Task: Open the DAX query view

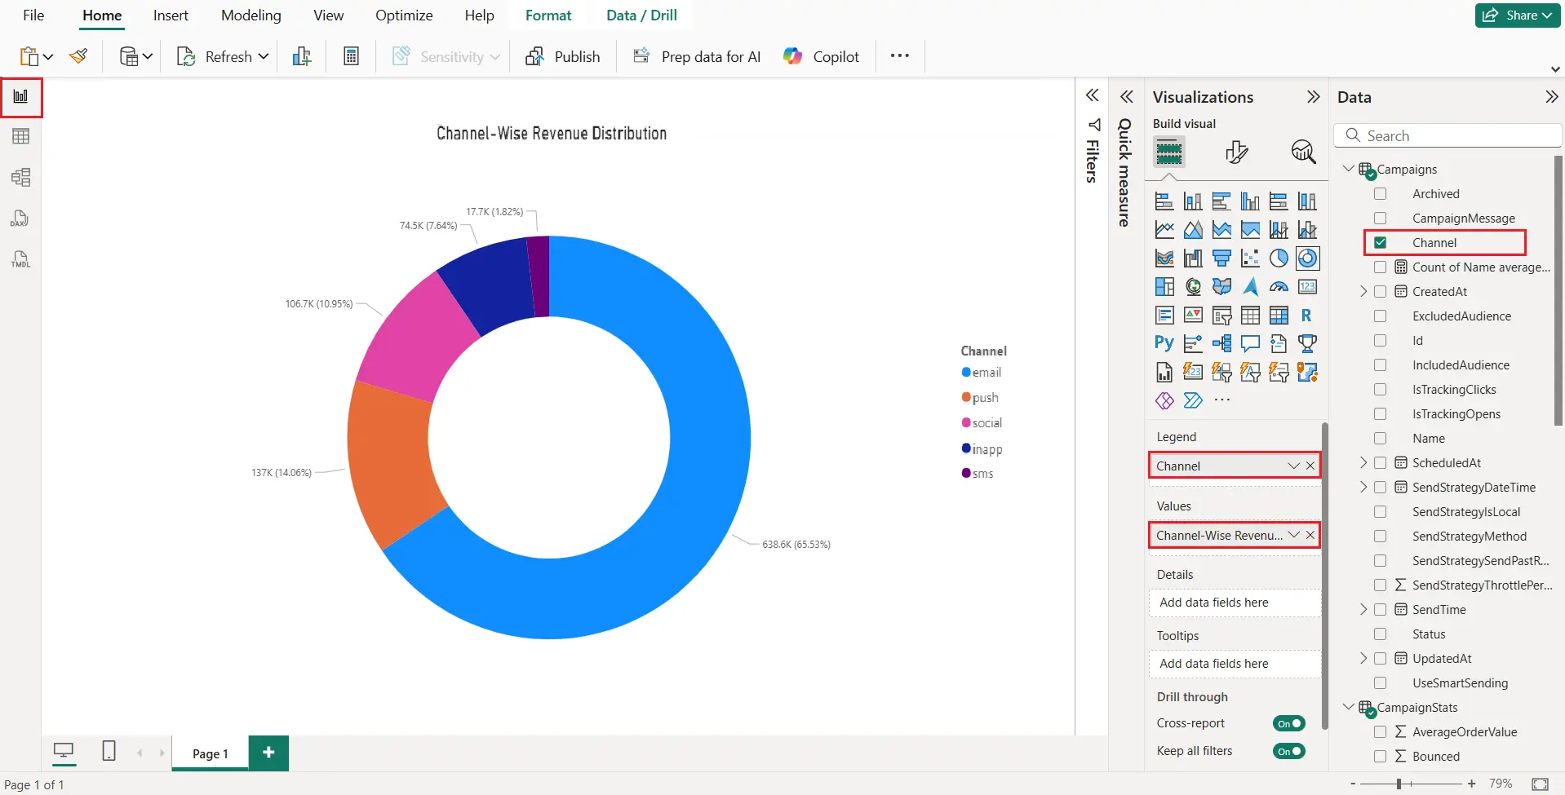Action: (20, 218)
